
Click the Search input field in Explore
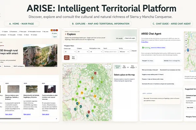111,52
